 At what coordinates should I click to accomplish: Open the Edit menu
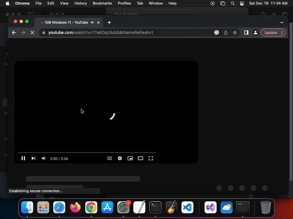tap(51, 3)
